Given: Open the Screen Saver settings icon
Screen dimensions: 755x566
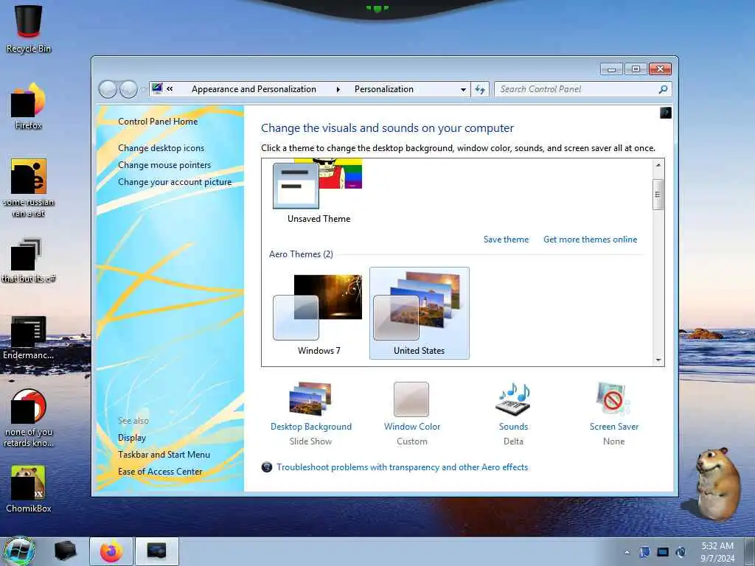Looking at the screenshot, I should (x=613, y=399).
